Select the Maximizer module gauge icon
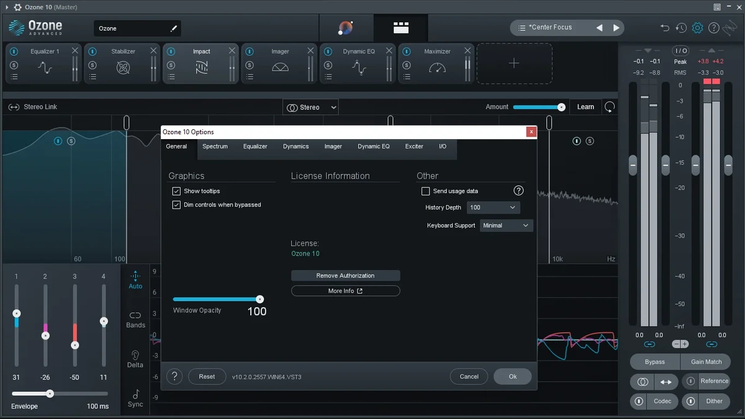The width and height of the screenshot is (745, 419). pos(437,68)
